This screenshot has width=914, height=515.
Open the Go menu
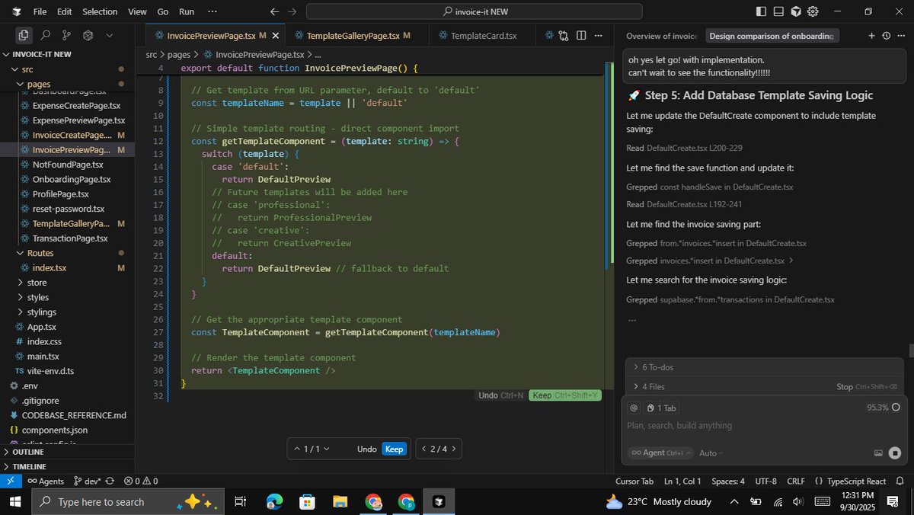pyautogui.click(x=162, y=11)
